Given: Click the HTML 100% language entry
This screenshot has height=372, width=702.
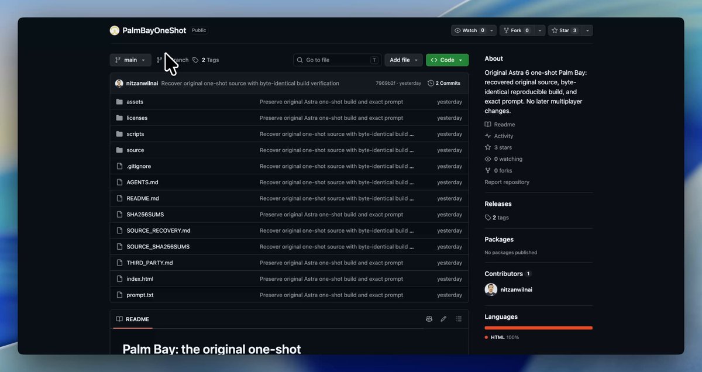Looking at the screenshot, I should tap(502, 337).
